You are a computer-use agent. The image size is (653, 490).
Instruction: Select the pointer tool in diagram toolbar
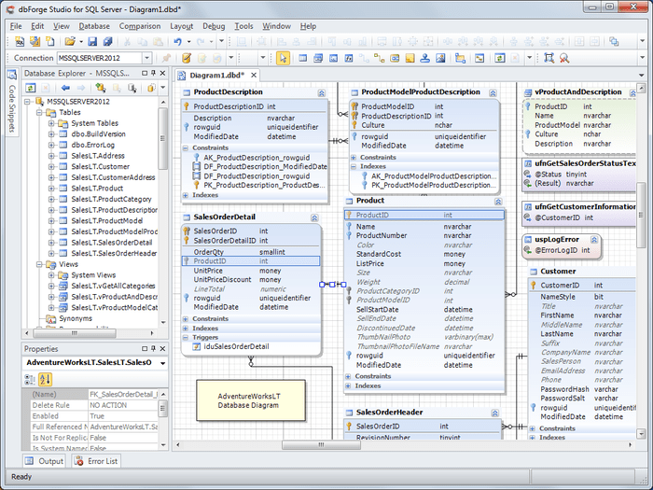click(x=284, y=58)
